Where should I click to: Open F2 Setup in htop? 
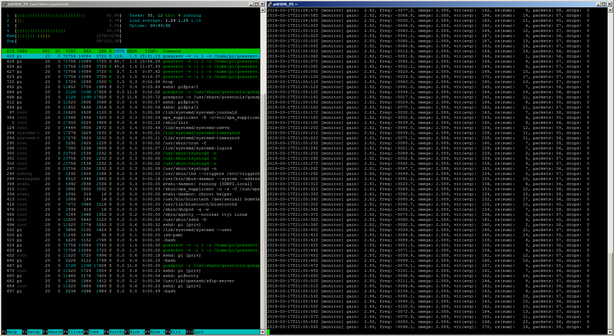[34, 332]
